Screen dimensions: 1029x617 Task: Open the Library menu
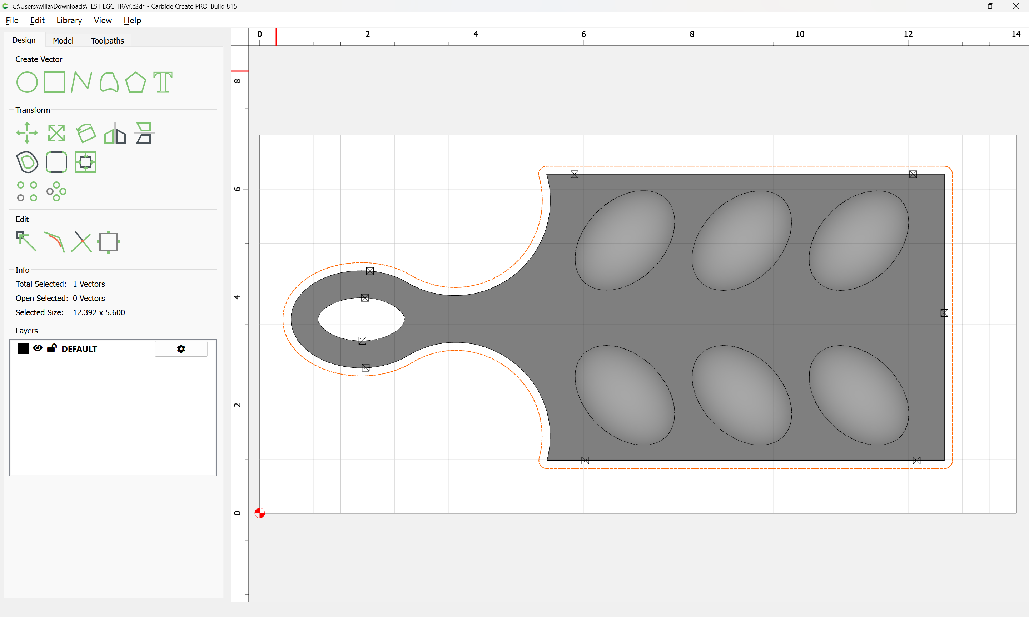pos(69,20)
